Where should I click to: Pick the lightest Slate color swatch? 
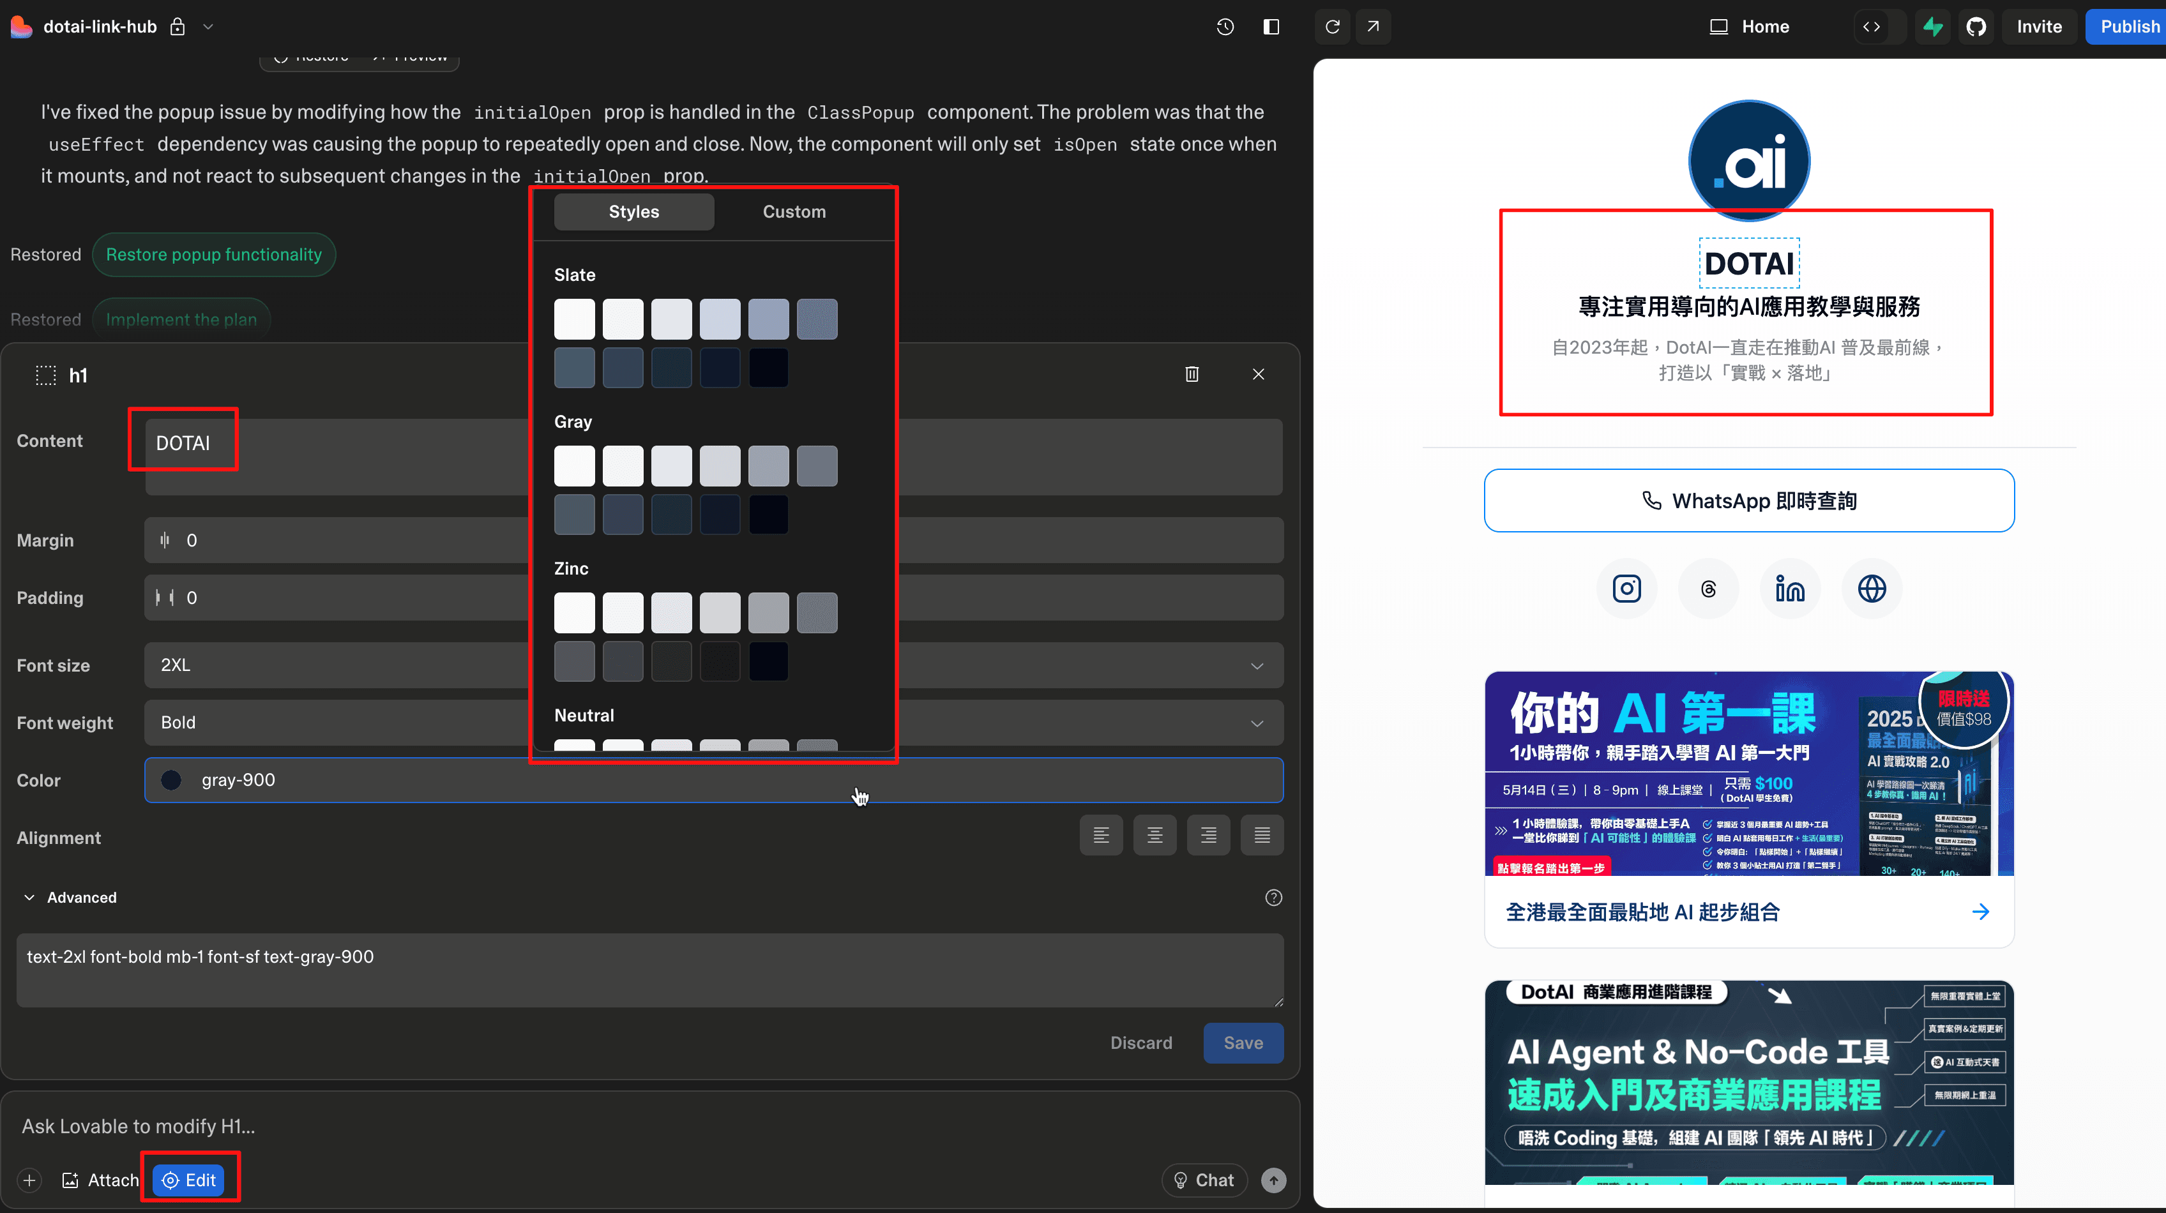(574, 319)
